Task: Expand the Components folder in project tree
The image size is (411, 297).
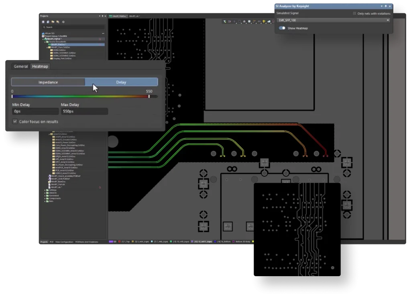Action: [x=45, y=198]
